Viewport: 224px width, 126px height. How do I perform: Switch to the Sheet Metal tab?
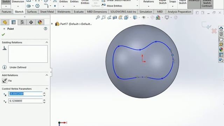[x=47, y=12]
